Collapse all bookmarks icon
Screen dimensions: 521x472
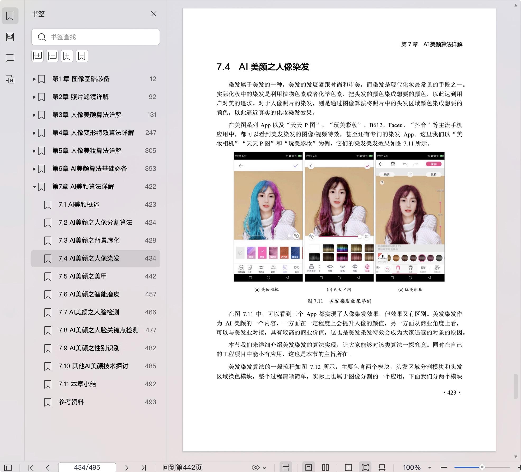tap(52, 56)
